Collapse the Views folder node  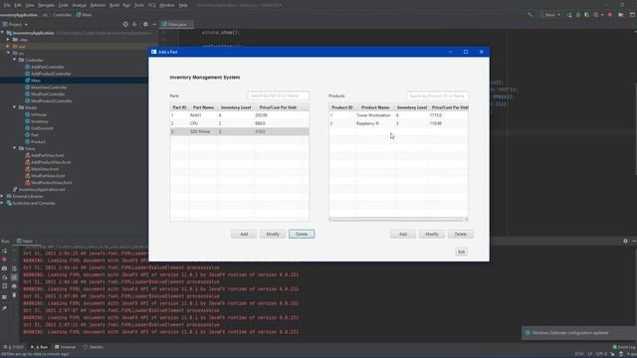point(14,148)
